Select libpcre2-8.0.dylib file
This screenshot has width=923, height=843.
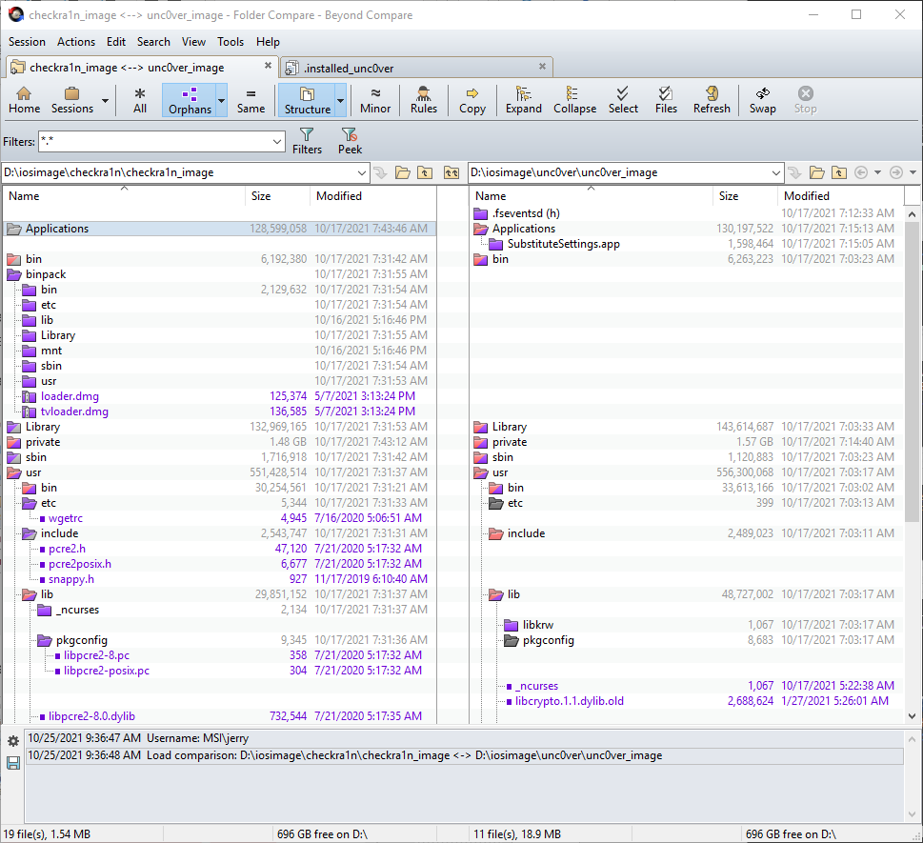point(91,716)
